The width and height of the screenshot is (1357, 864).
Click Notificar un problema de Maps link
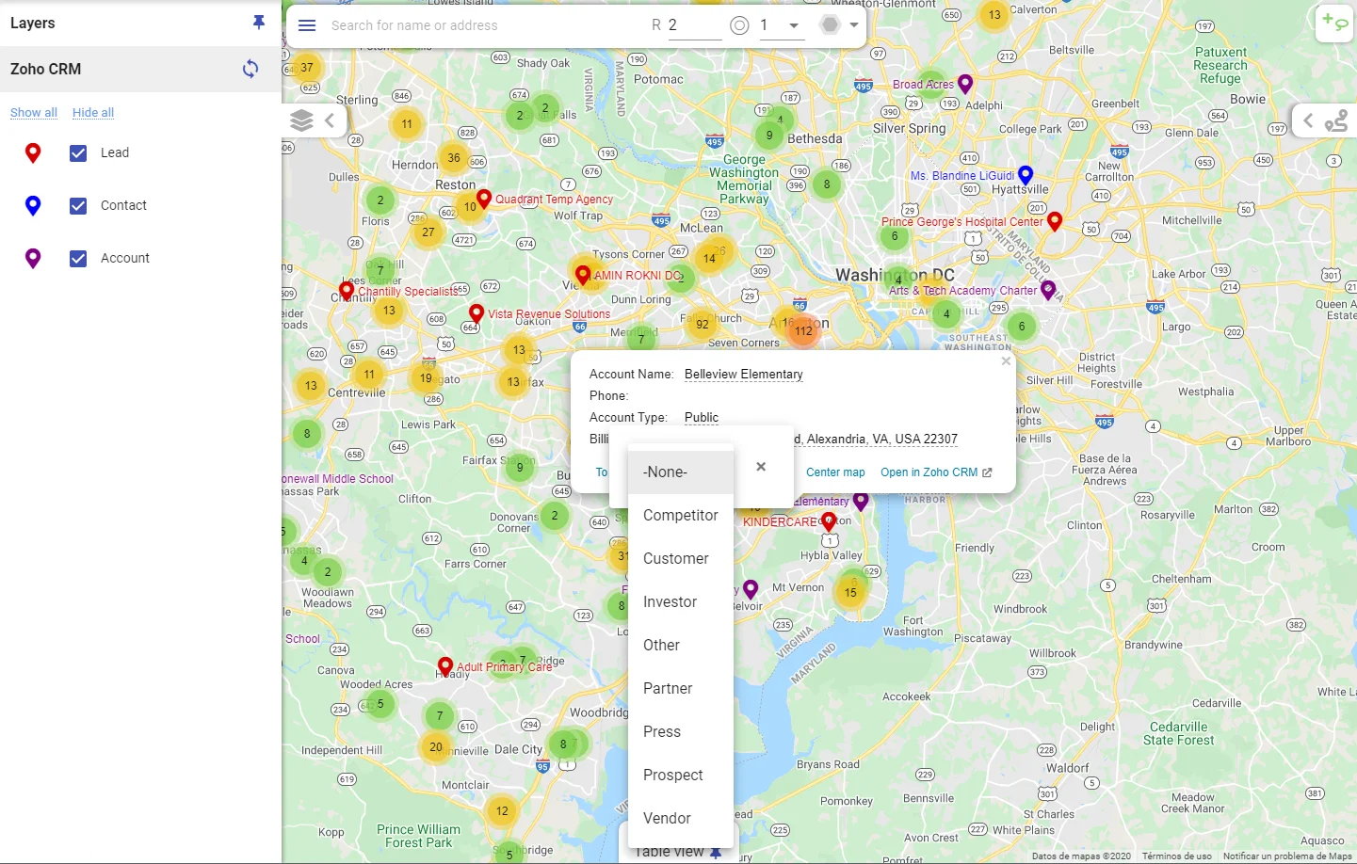(x=1287, y=856)
